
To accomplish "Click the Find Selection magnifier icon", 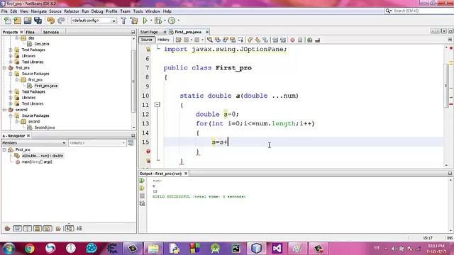I will (x=210, y=40).
